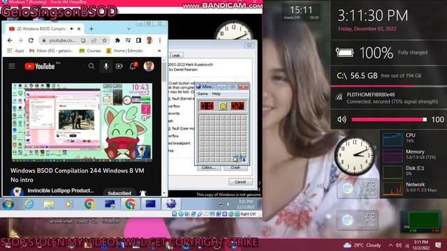Mute the YouTube tab via speaker icon
The image size is (447, 251).
coord(72,29)
